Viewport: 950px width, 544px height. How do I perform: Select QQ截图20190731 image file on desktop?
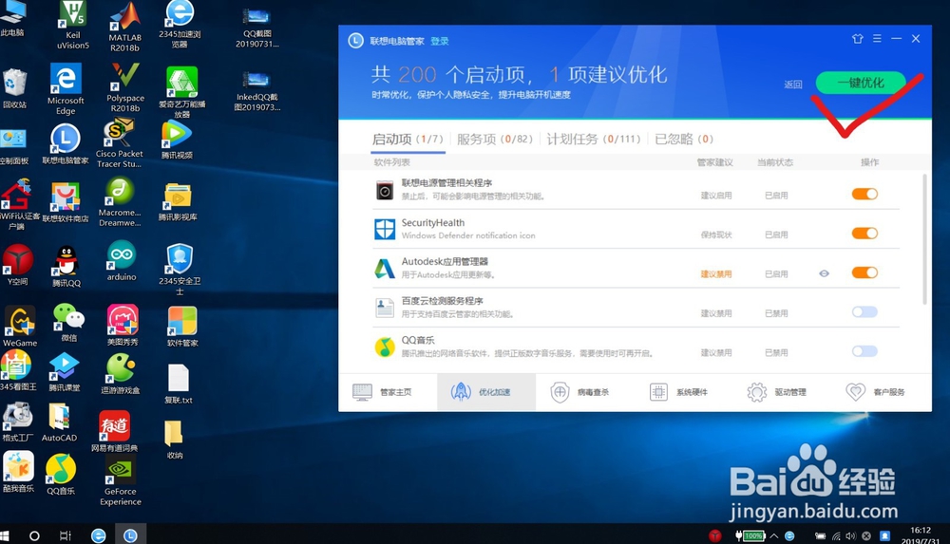click(x=256, y=28)
